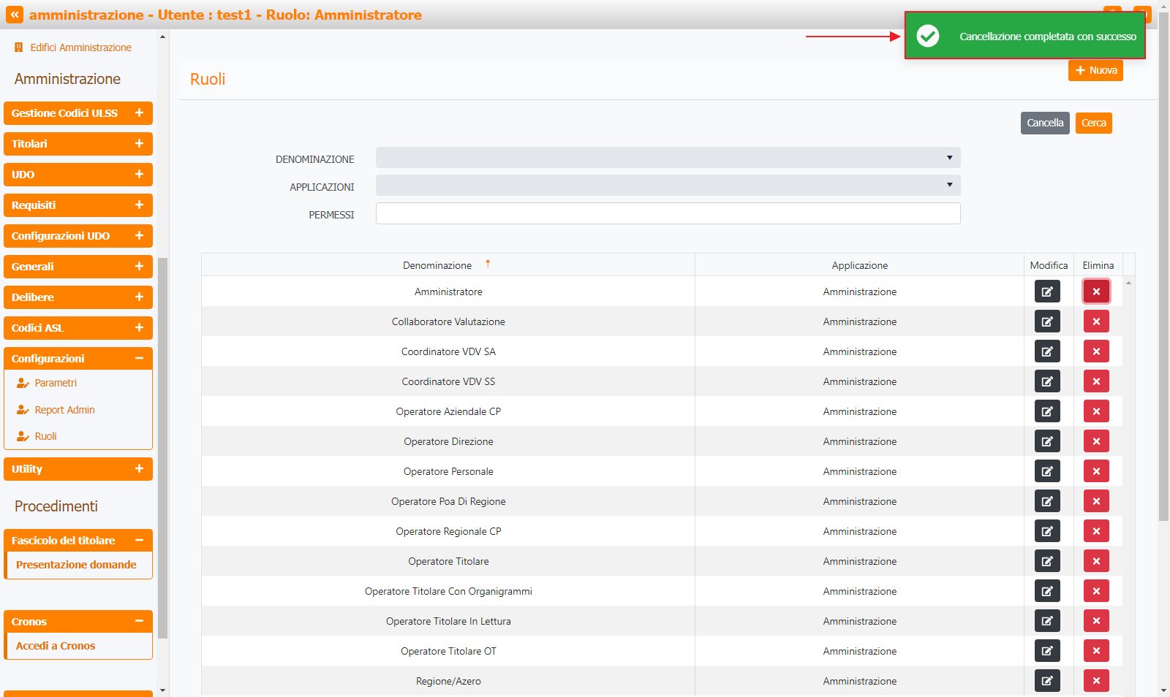The height and width of the screenshot is (697, 1170).
Task: Delete the Collaboratore Valutazione role
Action: click(1096, 321)
